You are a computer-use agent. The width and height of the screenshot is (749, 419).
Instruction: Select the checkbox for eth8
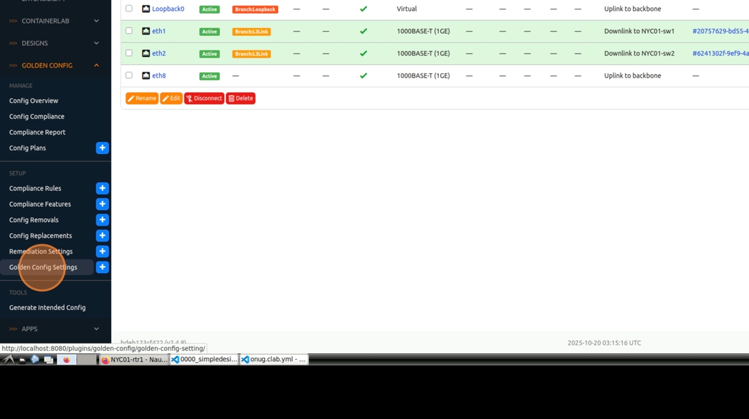pyautogui.click(x=129, y=75)
